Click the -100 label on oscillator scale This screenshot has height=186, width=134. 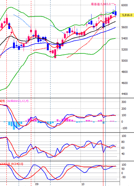(x=124, y=128)
